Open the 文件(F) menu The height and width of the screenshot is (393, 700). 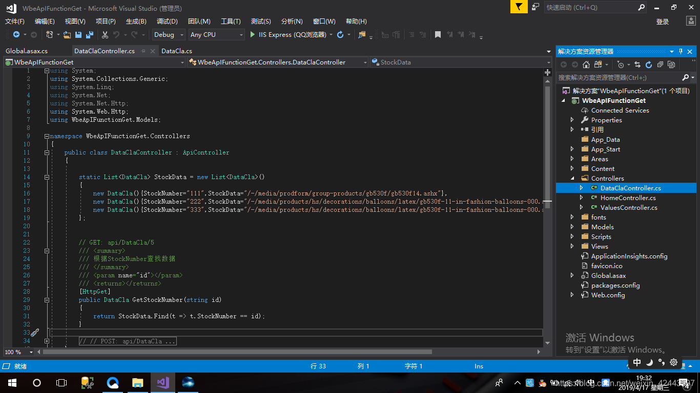[15, 21]
